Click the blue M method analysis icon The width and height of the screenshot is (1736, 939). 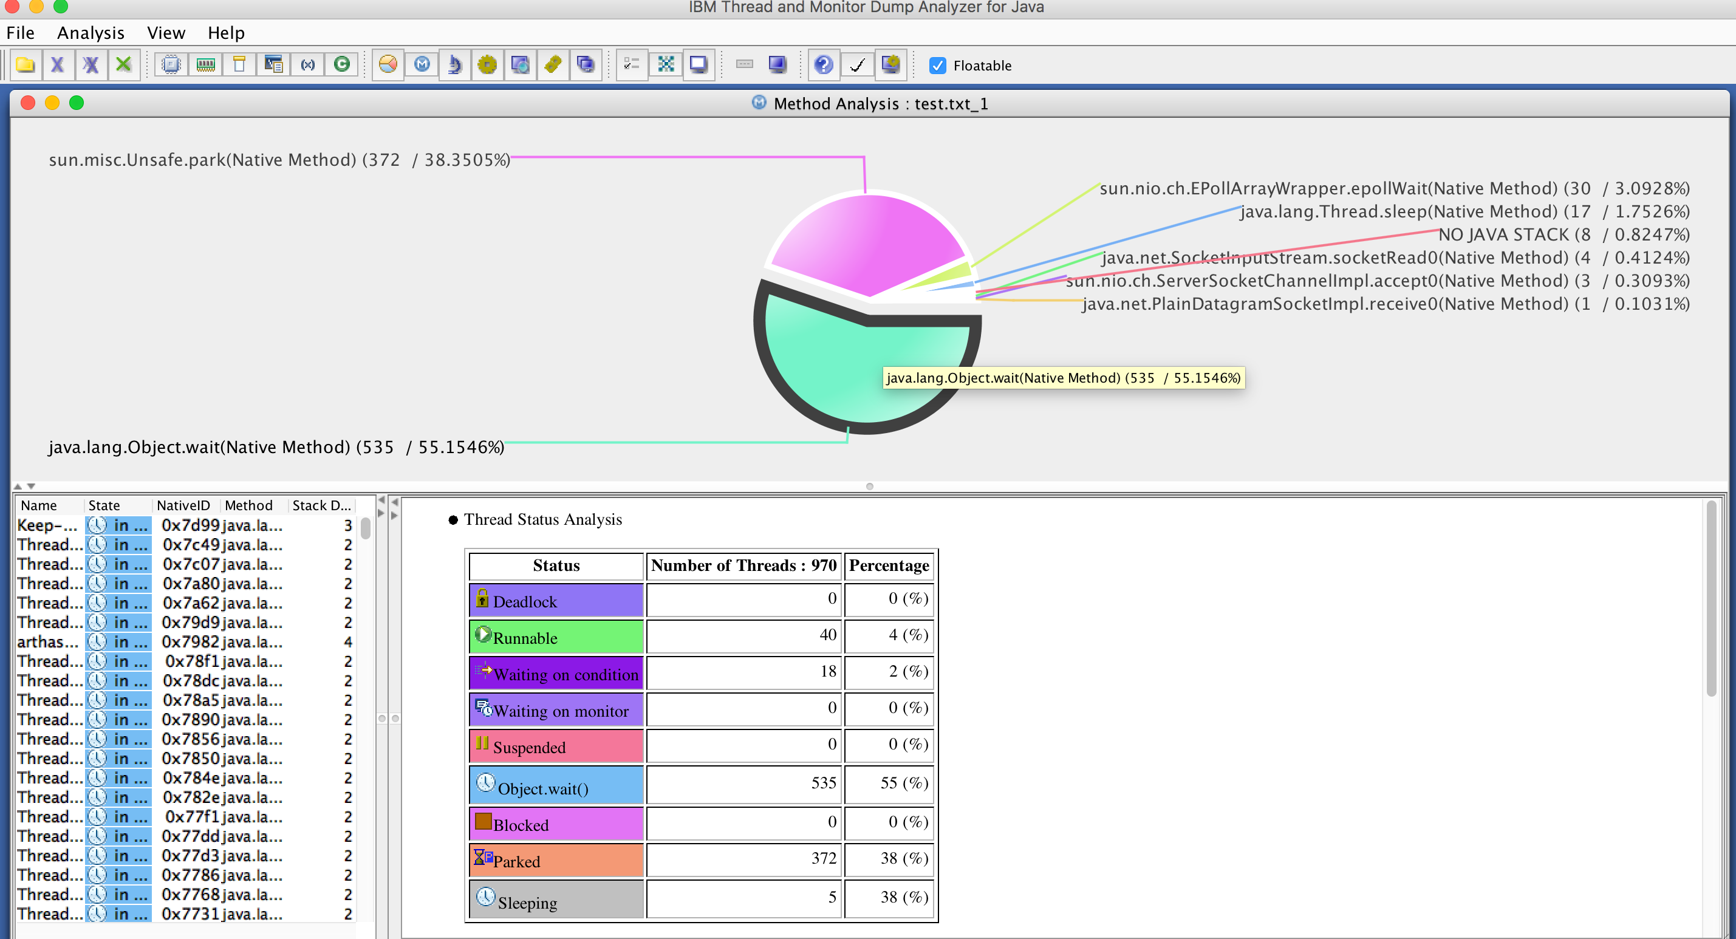pyautogui.click(x=422, y=65)
